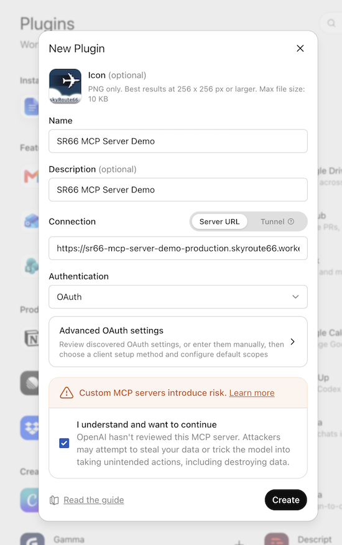Click the Google Docs icon in background page
This screenshot has height=545, width=342.
coord(31,107)
